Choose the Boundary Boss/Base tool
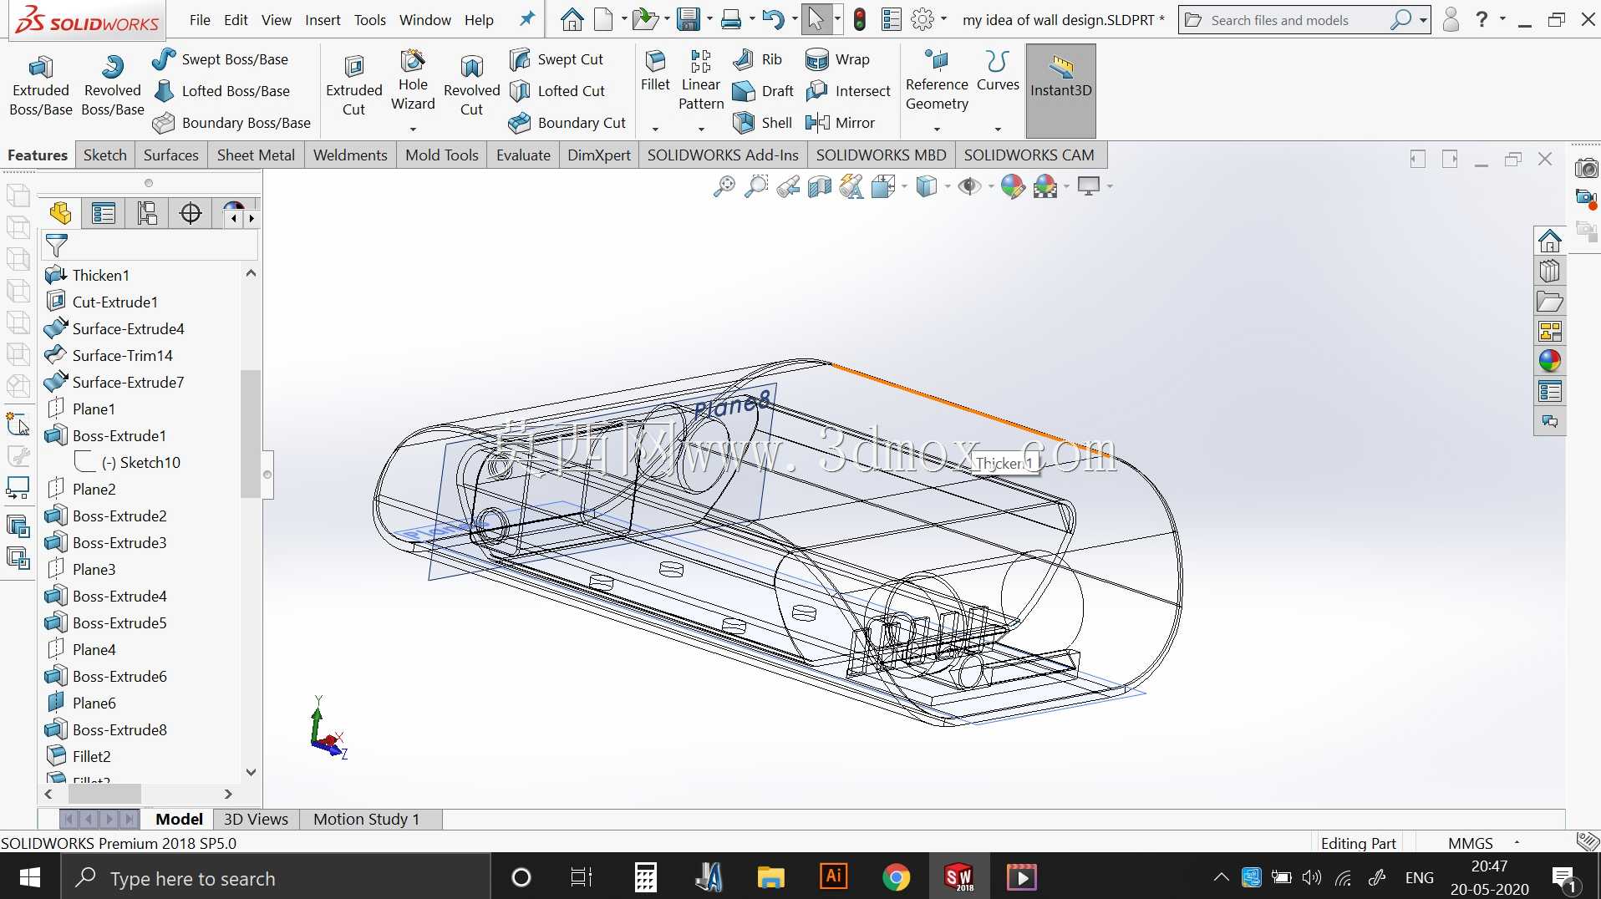The height and width of the screenshot is (899, 1601). pos(232,123)
